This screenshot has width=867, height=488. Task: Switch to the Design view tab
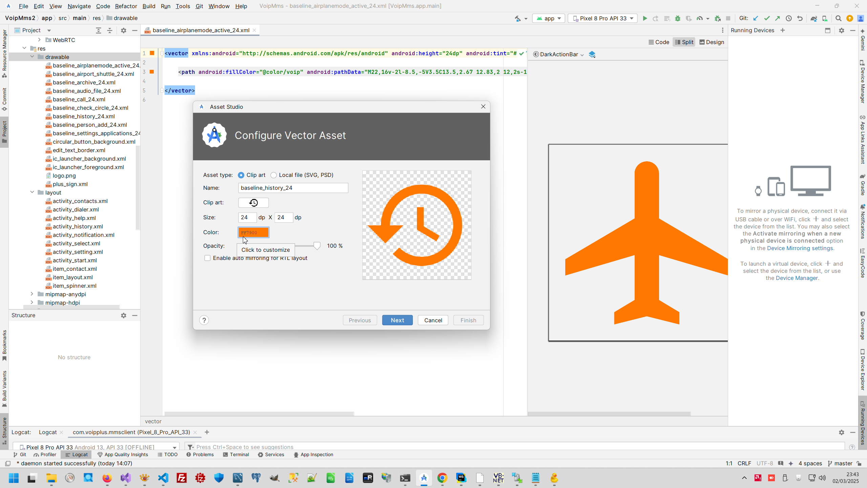point(712,42)
